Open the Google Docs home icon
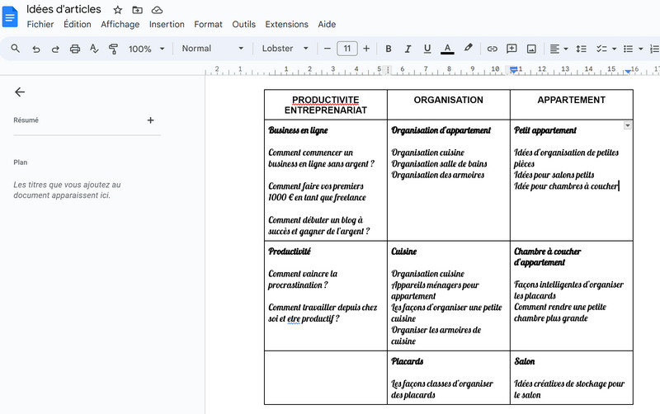The height and width of the screenshot is (414, 660). tap(10, 16)
